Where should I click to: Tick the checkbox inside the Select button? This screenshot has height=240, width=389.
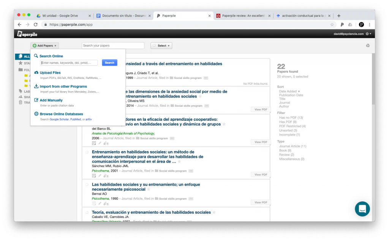point(154,46)
